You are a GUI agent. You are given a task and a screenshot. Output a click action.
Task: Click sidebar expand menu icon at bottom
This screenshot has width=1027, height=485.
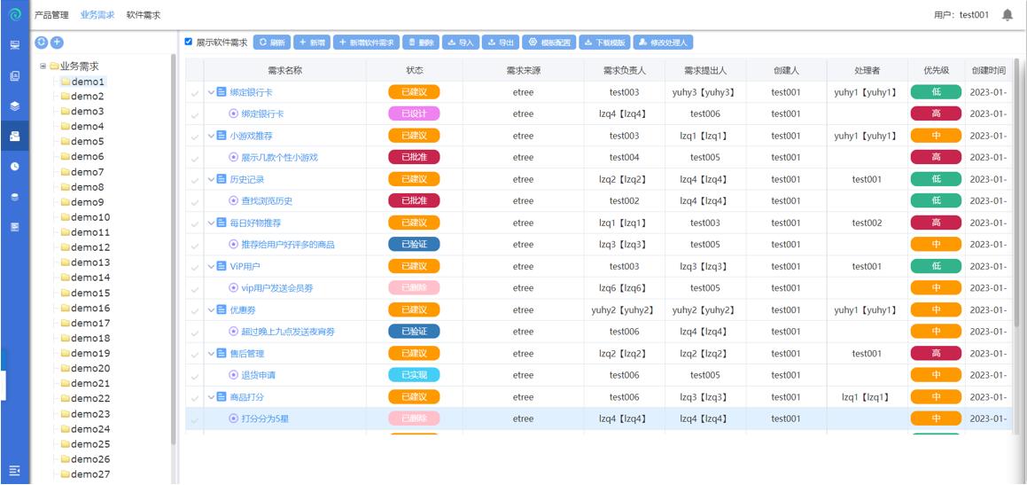(x=14, y=470)
